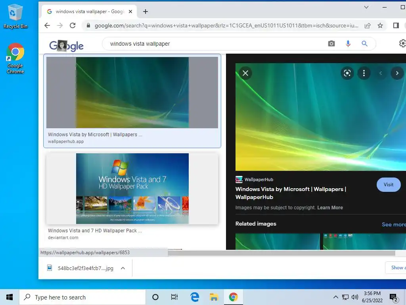This screenshot has height=305, width=406.
Task: Bookmark this page with the star icon
Action: point(380,25)
